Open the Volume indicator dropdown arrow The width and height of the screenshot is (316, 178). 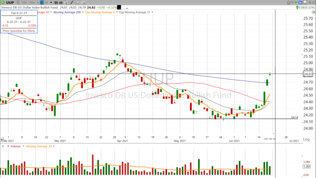(23, 146)
